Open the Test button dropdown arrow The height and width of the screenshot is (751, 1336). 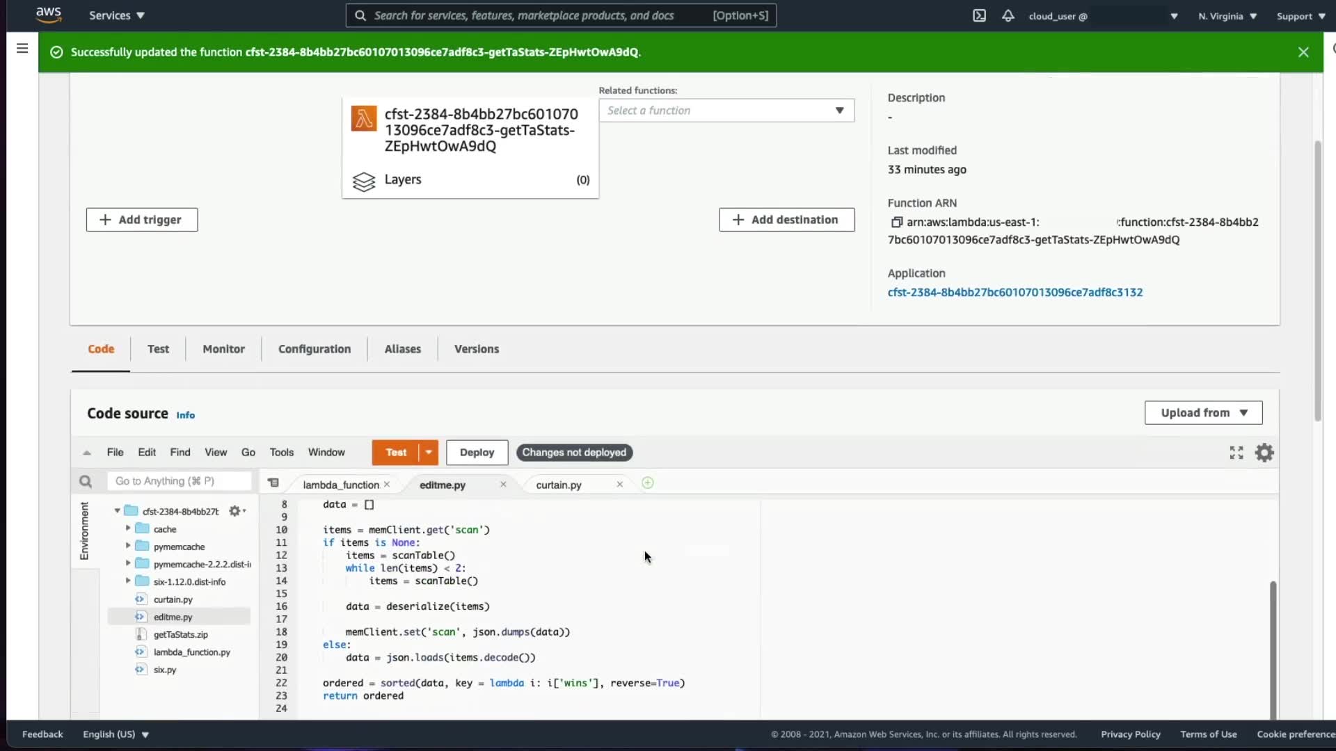[x=429, y=453]
